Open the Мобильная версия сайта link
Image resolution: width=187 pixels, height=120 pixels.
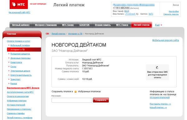(x=165, y=40)
